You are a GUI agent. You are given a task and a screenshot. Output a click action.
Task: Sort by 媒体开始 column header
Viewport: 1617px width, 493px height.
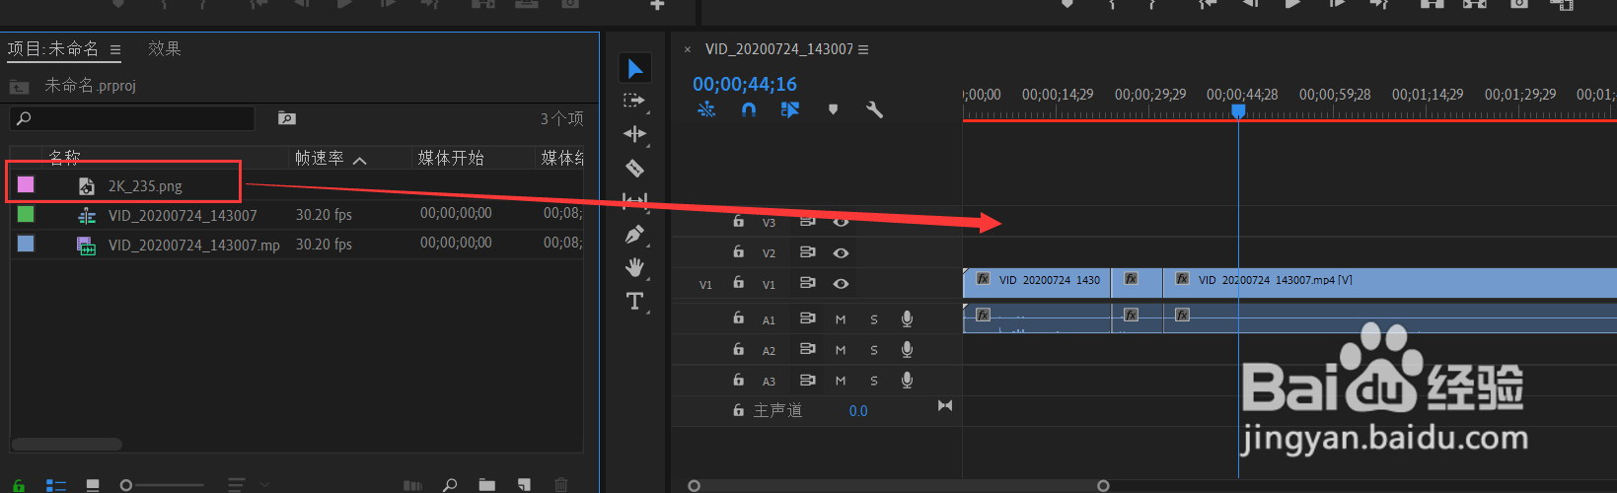451,158
